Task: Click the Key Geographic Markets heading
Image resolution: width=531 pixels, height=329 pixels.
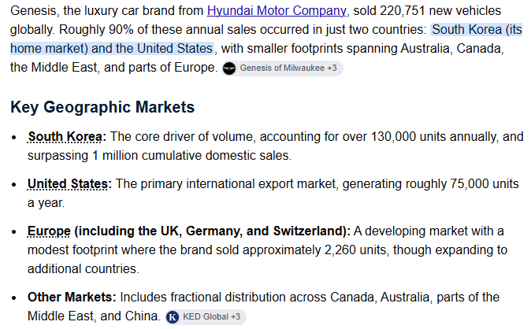Action: pyautogui.click(x=102, y=107)
